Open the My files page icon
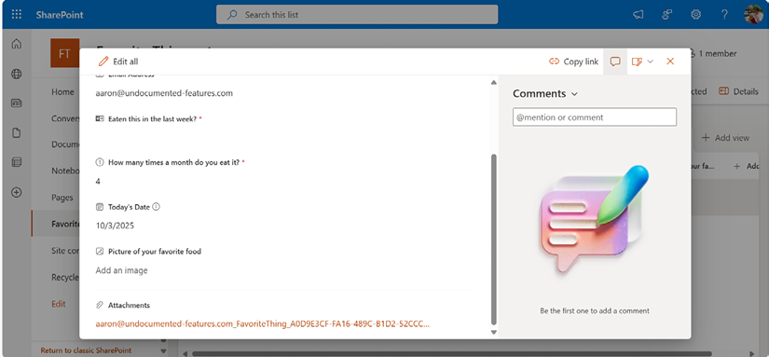769x357 pixels. tap(16, 133)
